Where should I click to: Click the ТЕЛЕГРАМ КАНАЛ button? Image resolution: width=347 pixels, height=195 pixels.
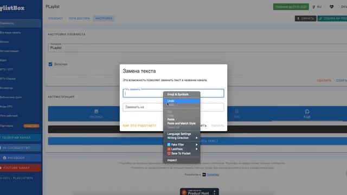pos(21,138)
